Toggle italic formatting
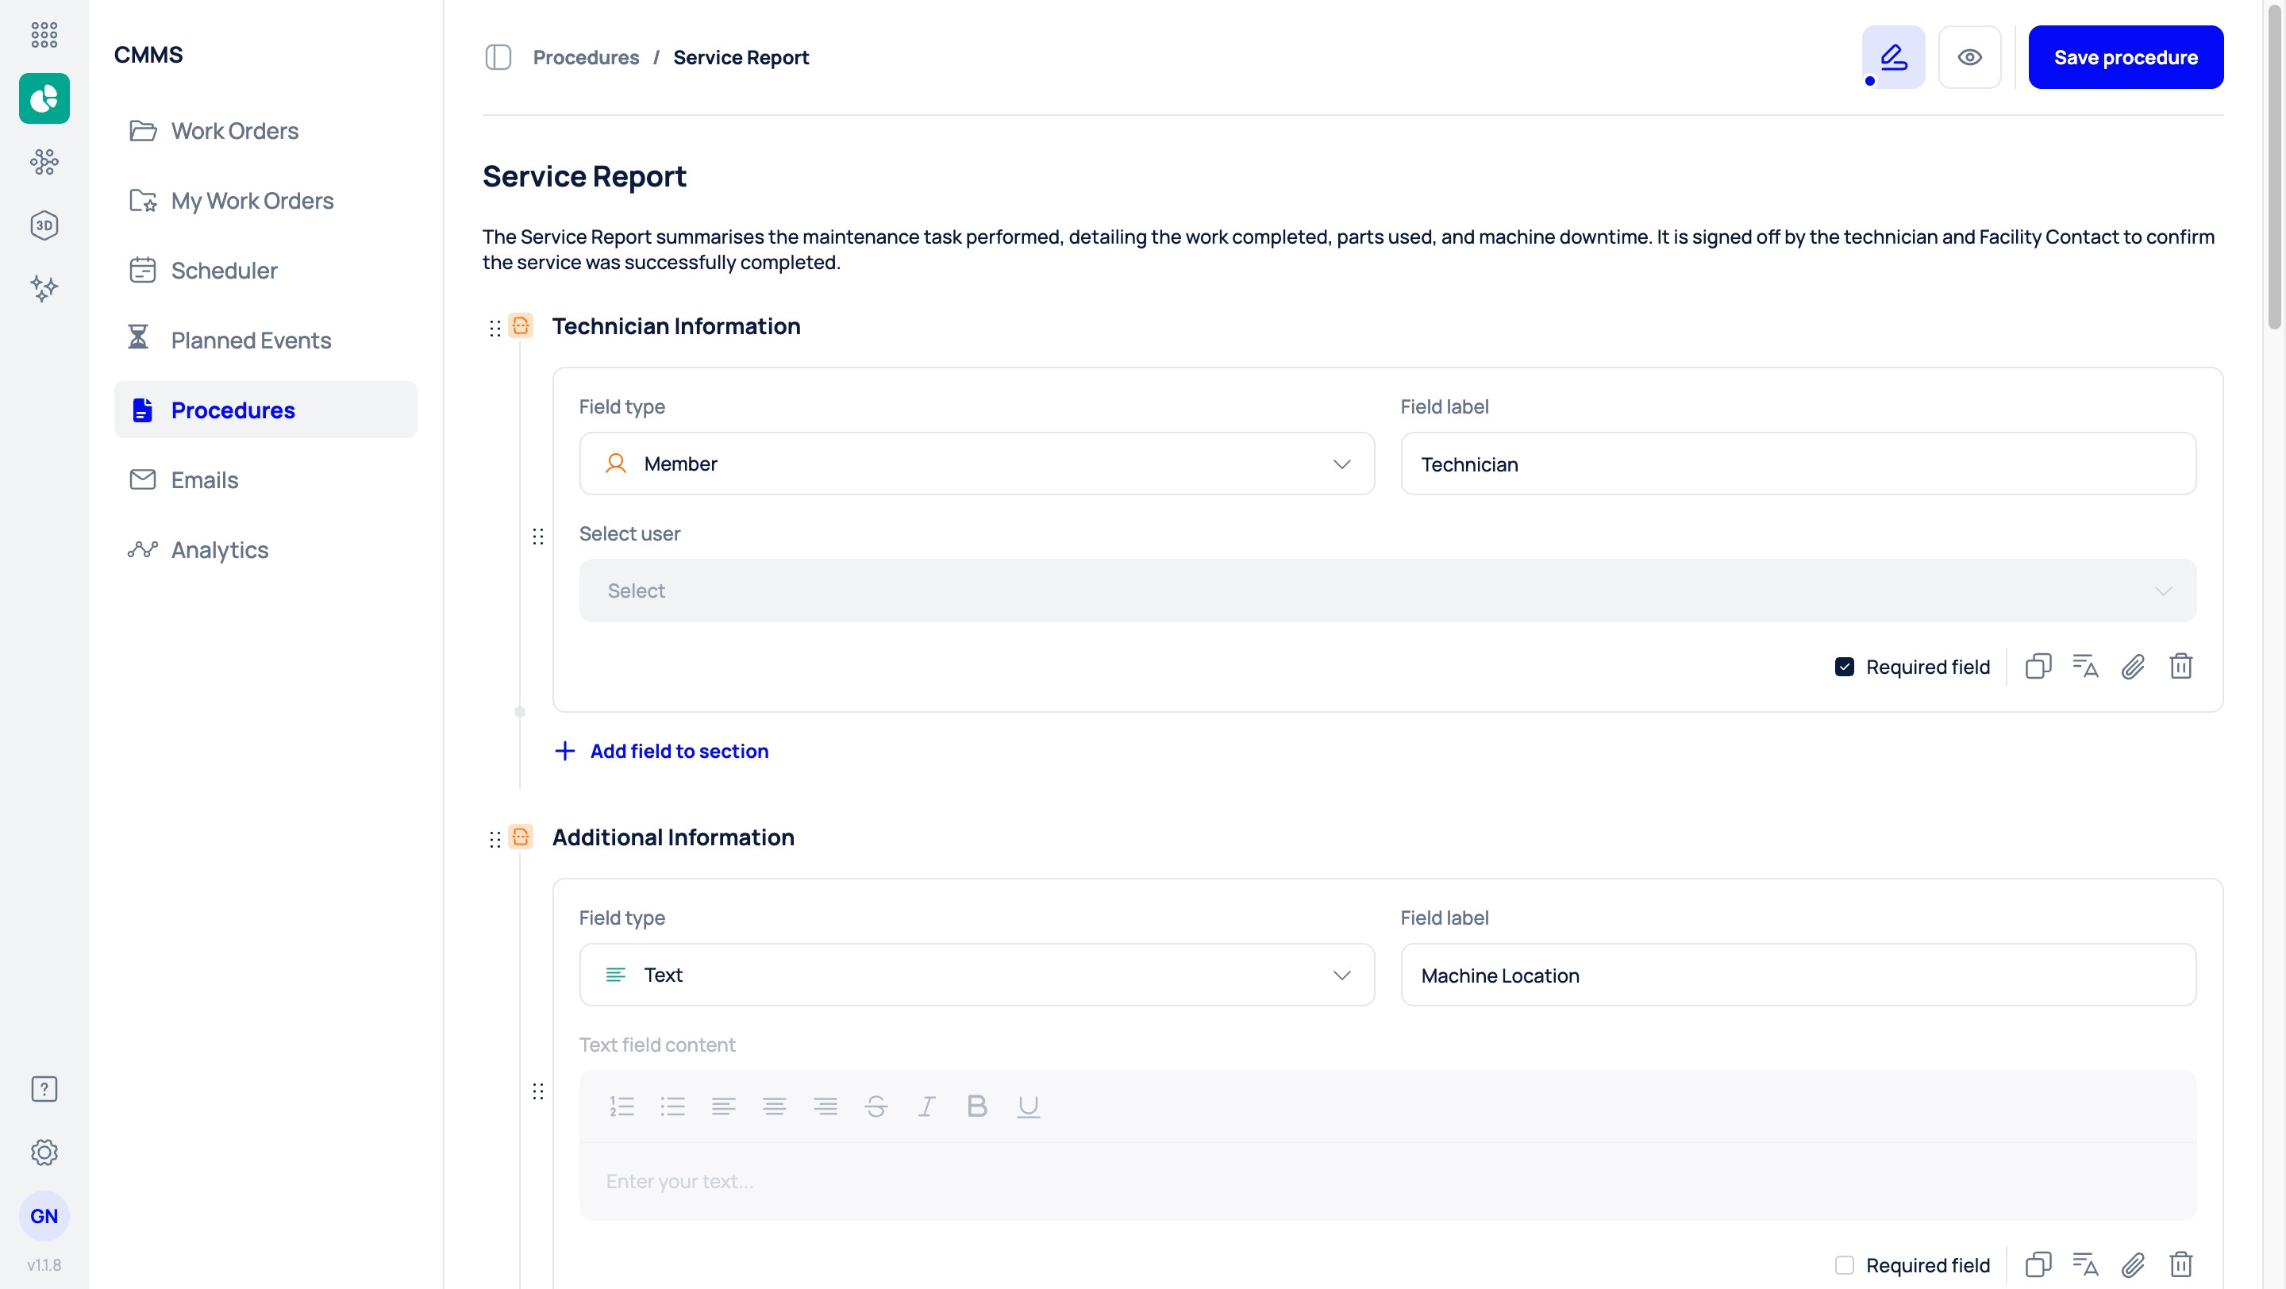Screen dimensions: 2286x1289 click(x=926, y=1106)
